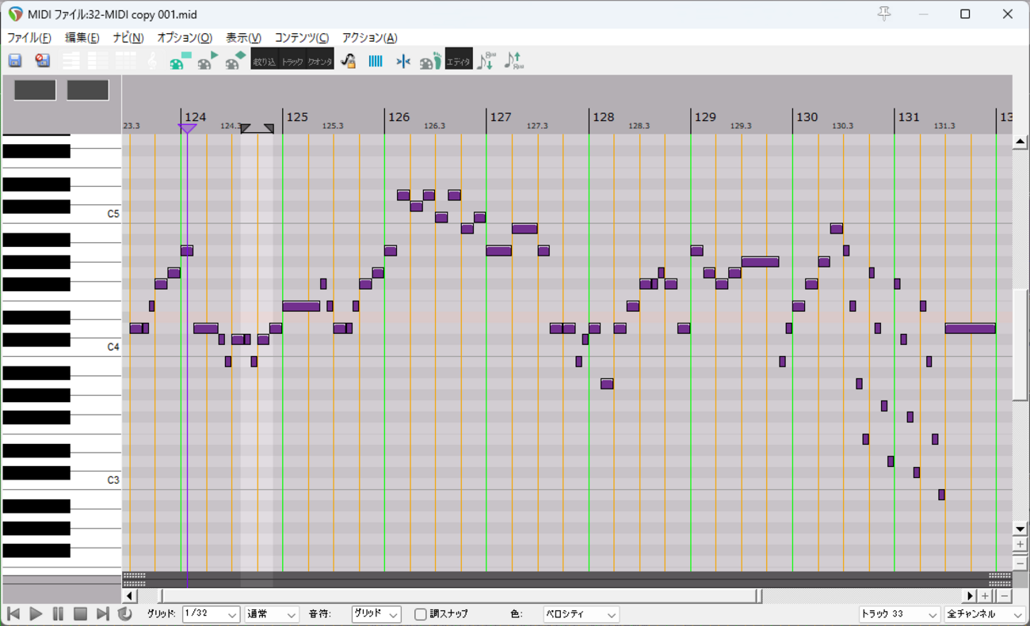Open the アクション(A) menu
1030x626 pixels.
[x=369, y=37]
